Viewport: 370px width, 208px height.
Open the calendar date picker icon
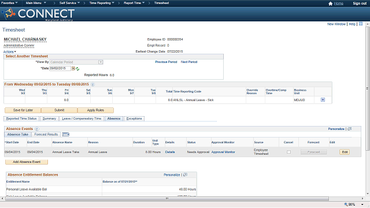pos(73,69)
